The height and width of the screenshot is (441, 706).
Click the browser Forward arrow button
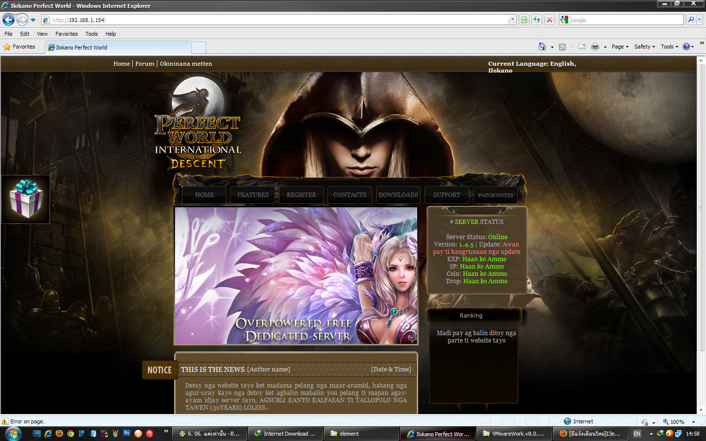point(22,20)
